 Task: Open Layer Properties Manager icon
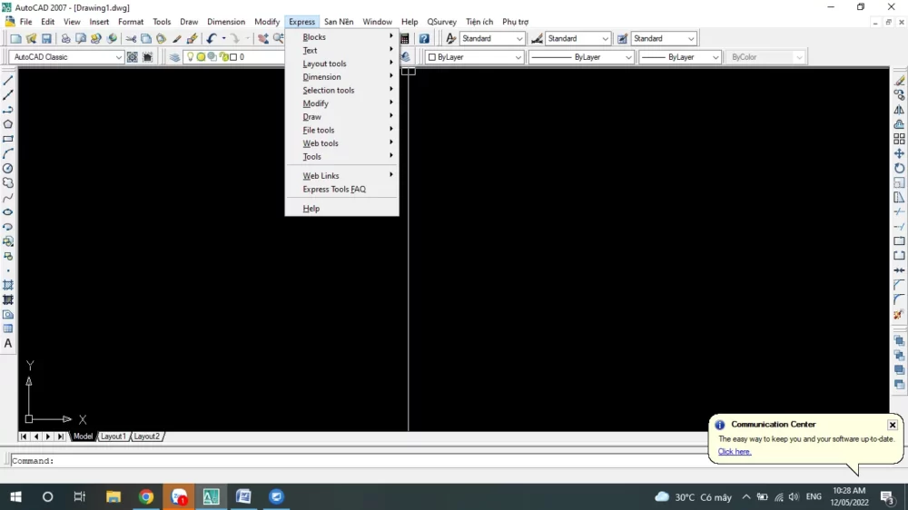point(174,57)
